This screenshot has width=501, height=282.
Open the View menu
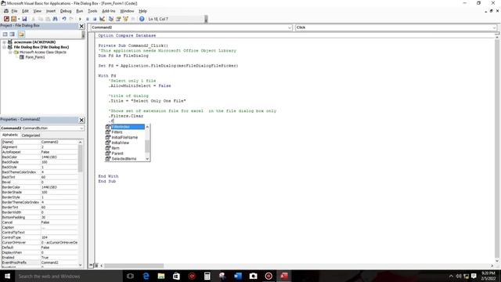[x=38, y=11]
